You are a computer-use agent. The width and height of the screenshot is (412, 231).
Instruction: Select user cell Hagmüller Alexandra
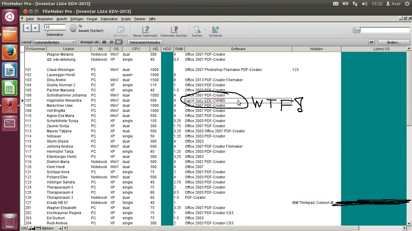click(x=64, y=100)
